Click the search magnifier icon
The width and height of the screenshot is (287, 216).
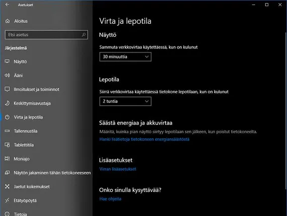click(x=84, y=35)
